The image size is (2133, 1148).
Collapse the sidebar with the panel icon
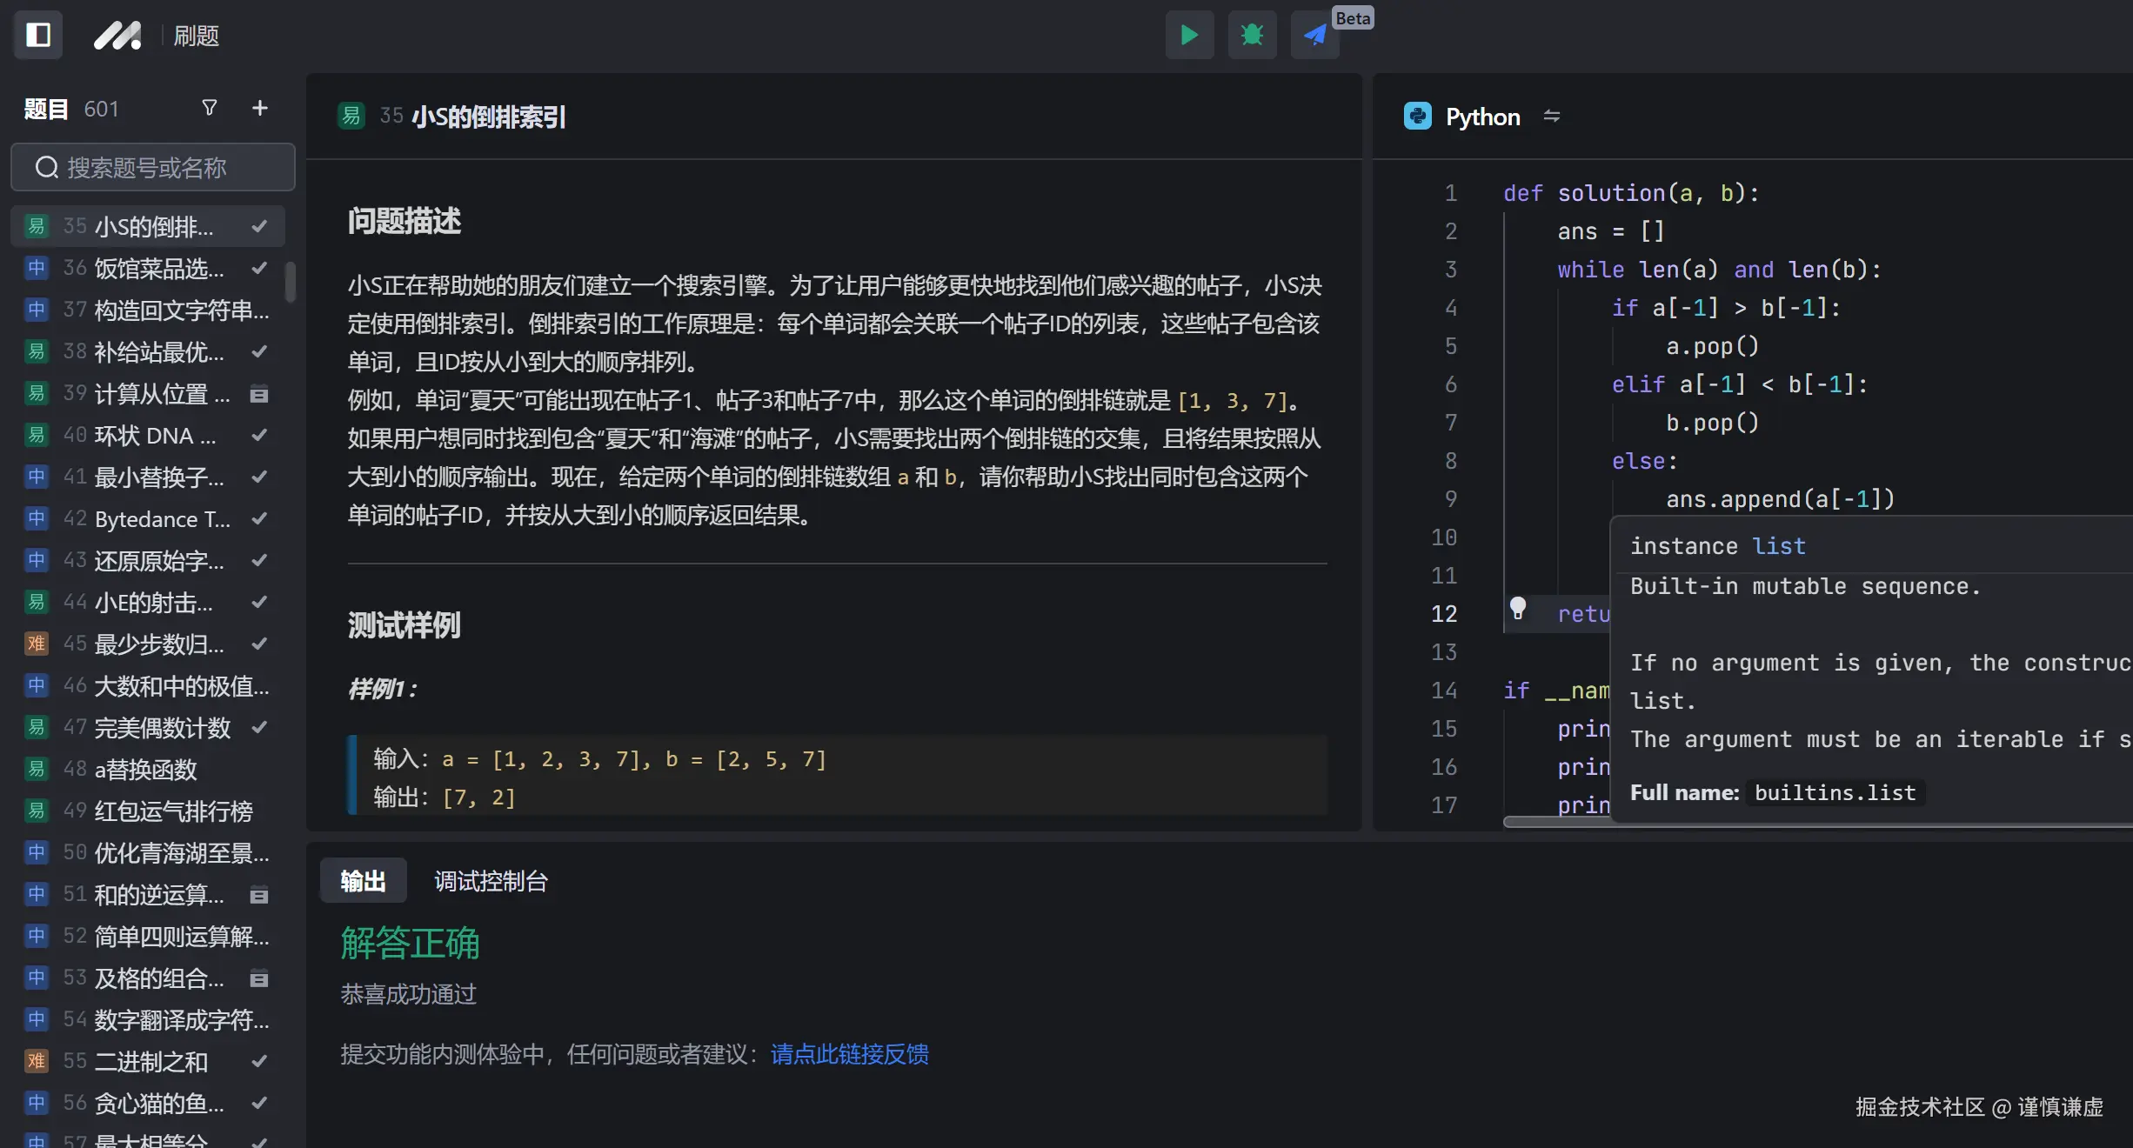[37, 35]
